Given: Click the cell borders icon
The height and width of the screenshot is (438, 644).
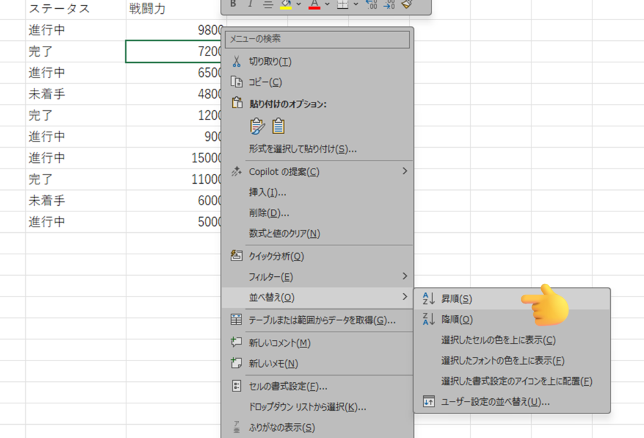Looking at the screenshot, I should point(343,4).
